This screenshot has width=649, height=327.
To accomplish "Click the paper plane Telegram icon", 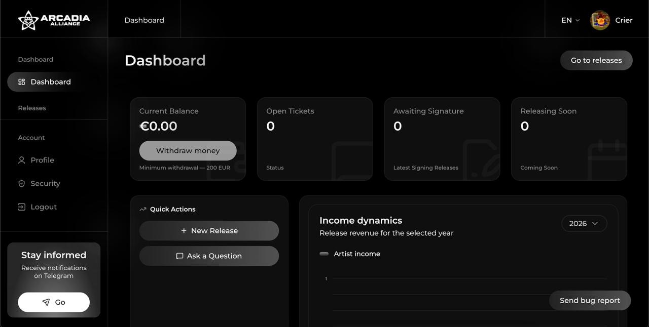I will 46,302.
